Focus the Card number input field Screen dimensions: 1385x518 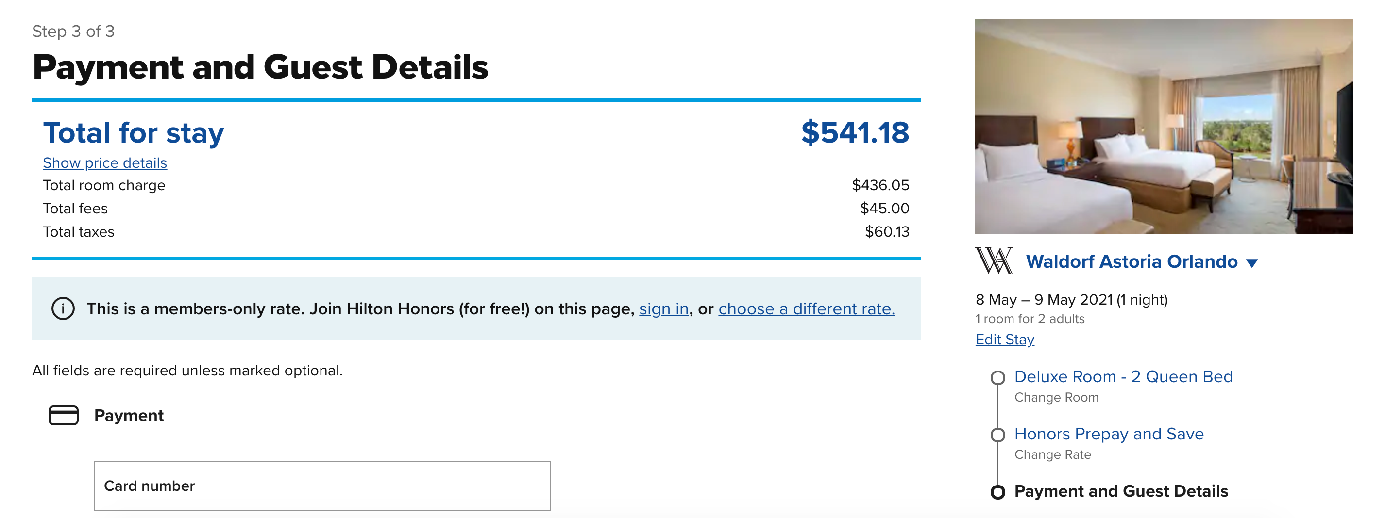tap(322, 485)
